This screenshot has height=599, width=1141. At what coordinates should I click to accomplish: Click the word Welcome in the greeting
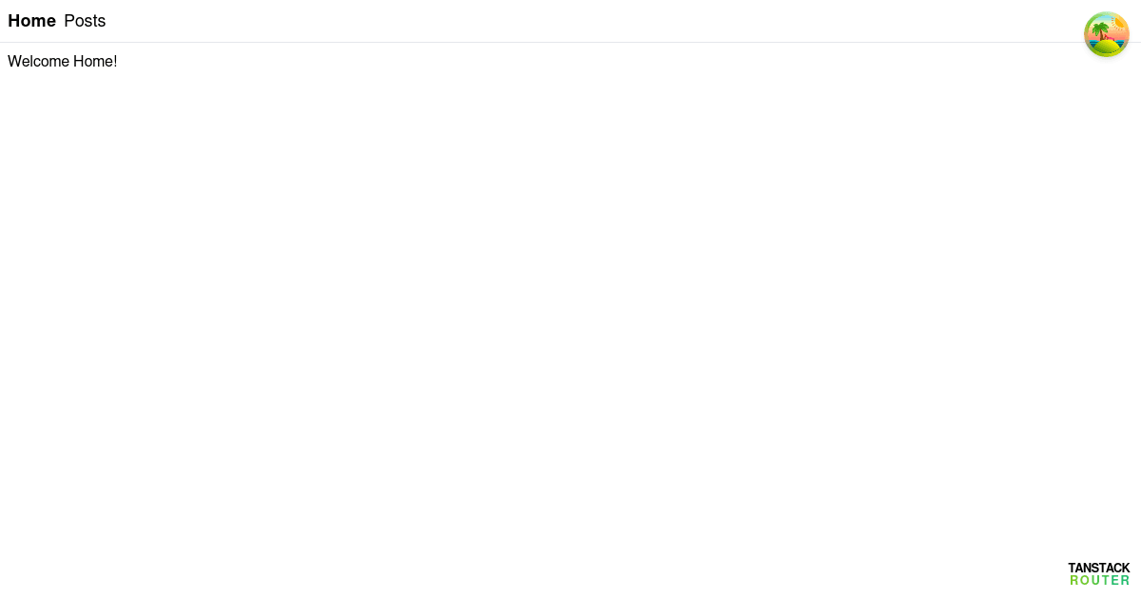click(38, 62)
